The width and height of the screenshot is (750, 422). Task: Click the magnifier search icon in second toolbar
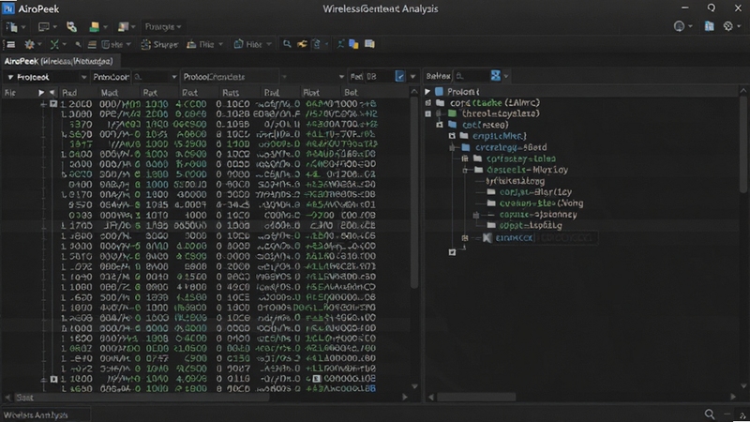[x=287, y=44]
